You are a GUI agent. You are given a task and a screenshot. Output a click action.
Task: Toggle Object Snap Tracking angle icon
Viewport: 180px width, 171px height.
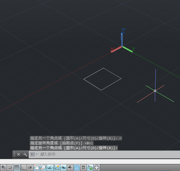[x=50, y=167]
